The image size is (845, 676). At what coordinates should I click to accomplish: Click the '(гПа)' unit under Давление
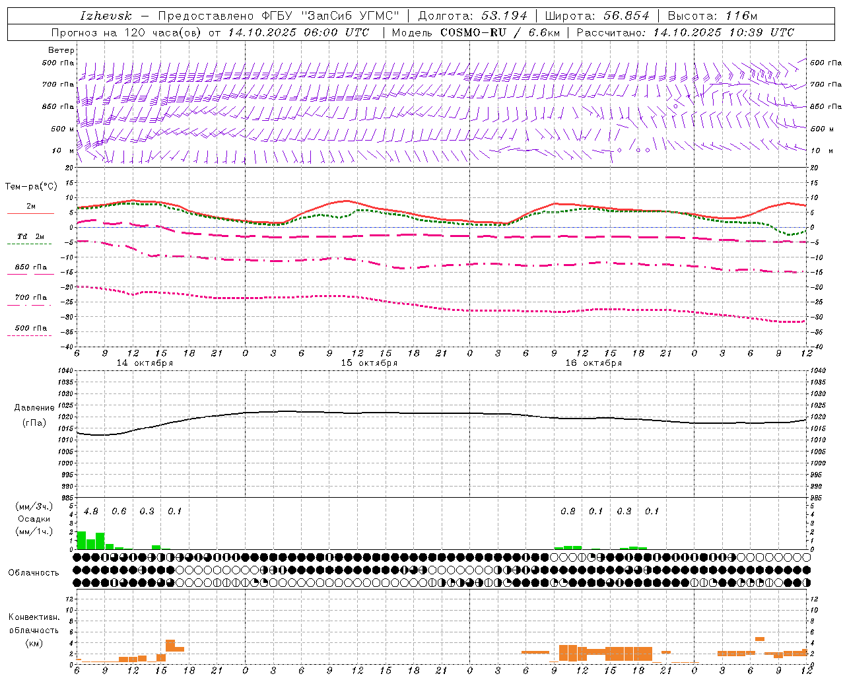(x=34, y=423)
